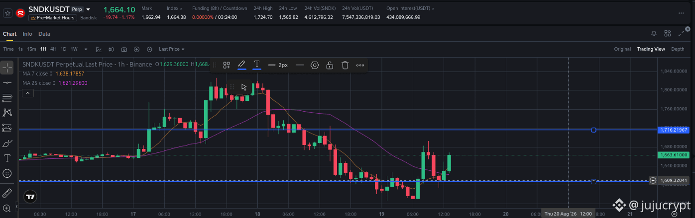
Task: Change the candlestick chart type
Action: pyautogui.click(x=112, y=49)
